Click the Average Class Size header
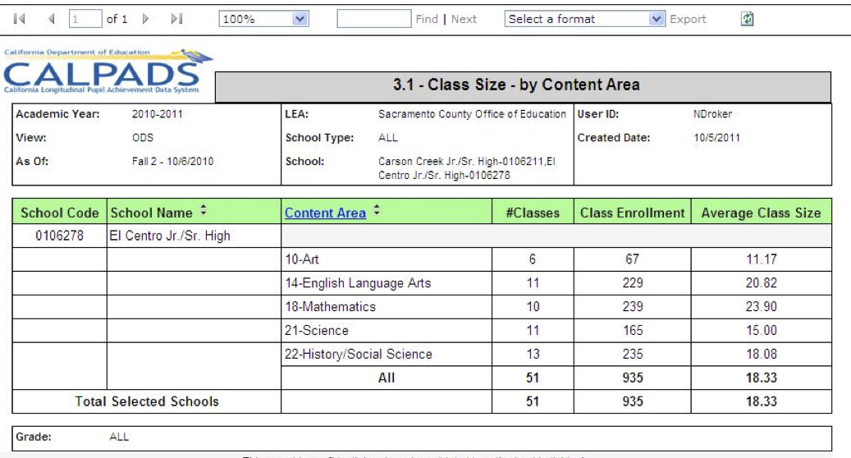 [761, 213]
